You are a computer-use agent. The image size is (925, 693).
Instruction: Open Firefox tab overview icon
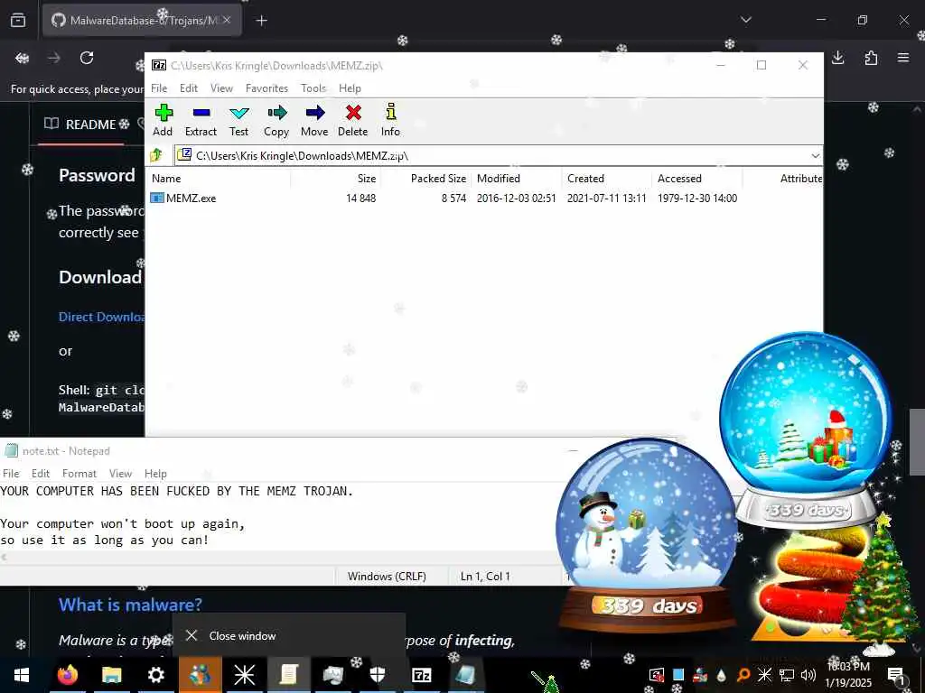18,21
